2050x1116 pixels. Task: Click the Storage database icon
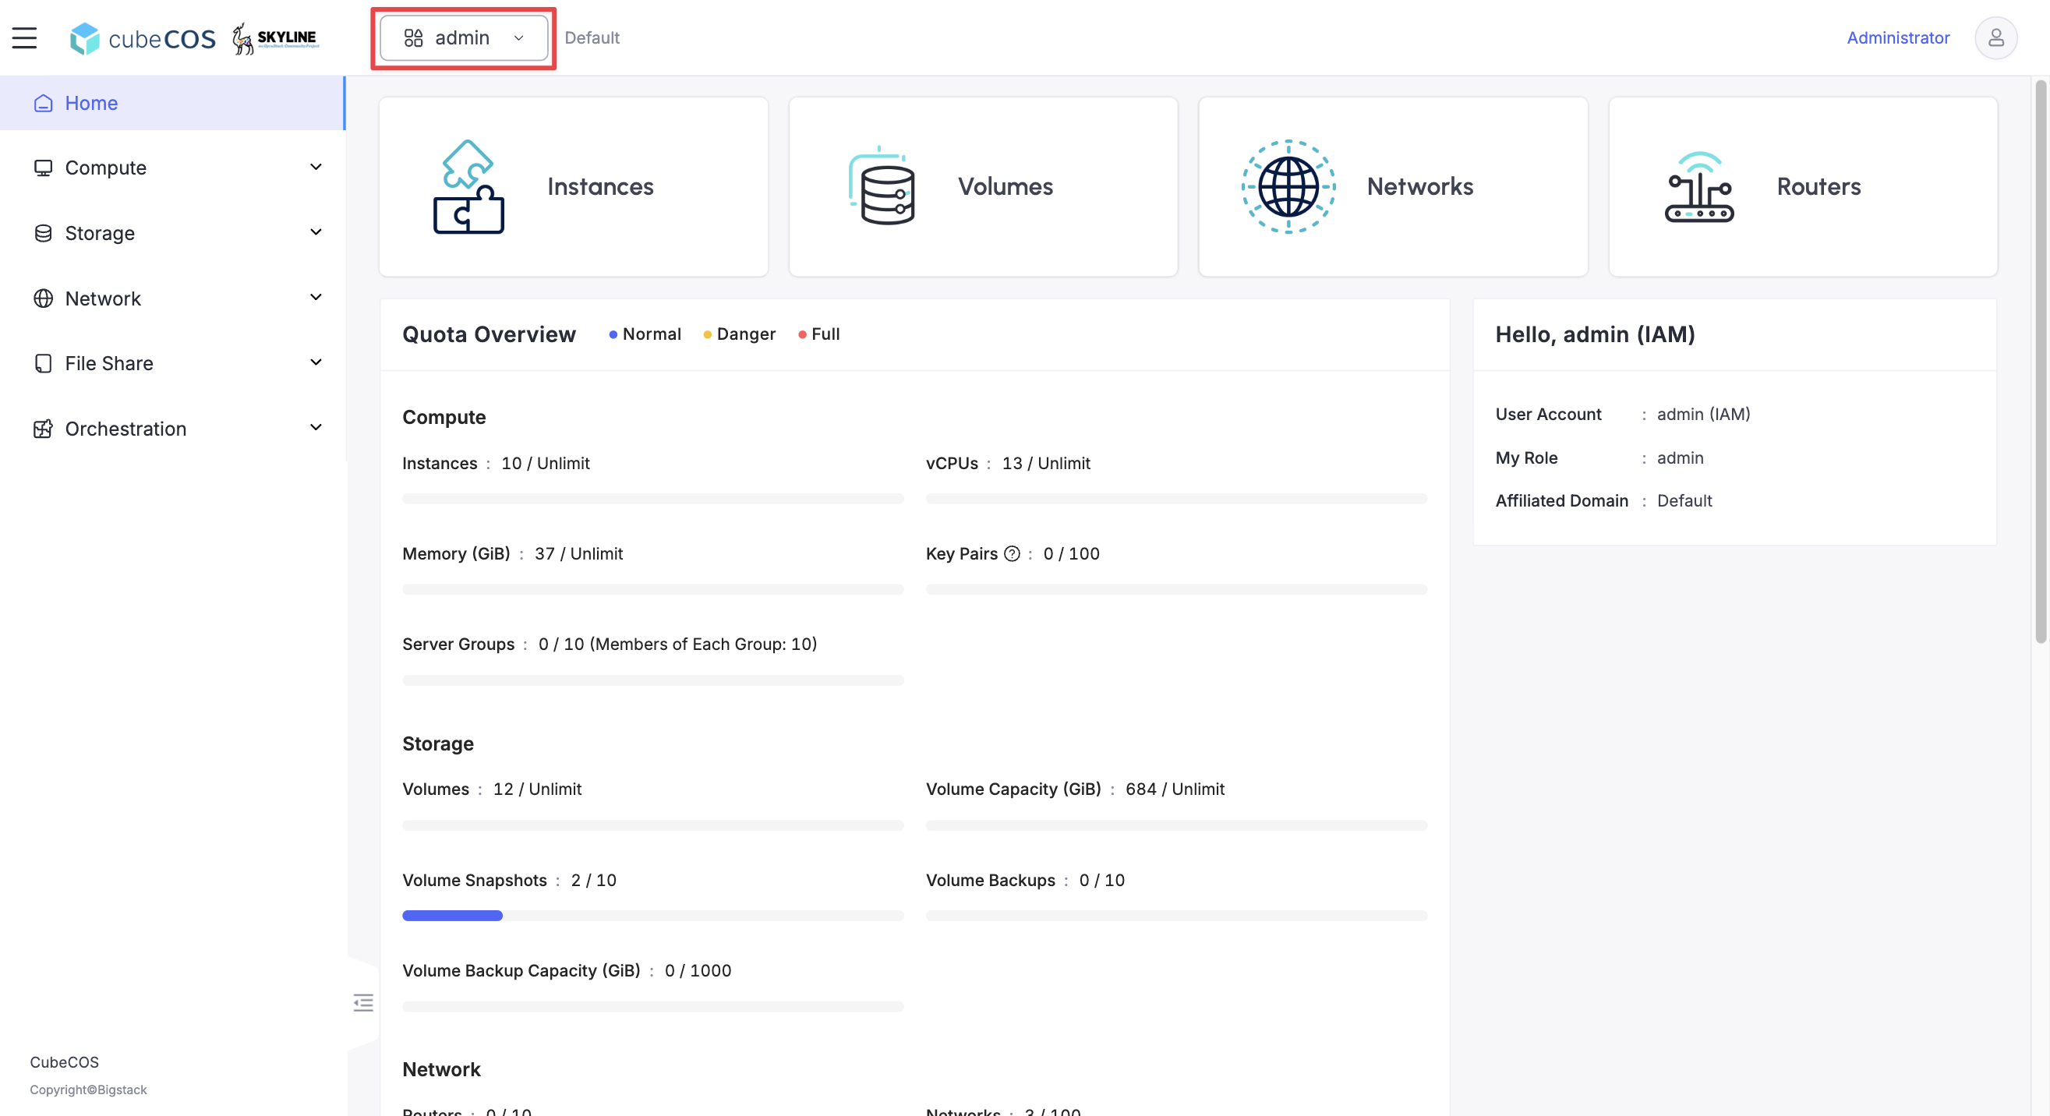point(43,233)
